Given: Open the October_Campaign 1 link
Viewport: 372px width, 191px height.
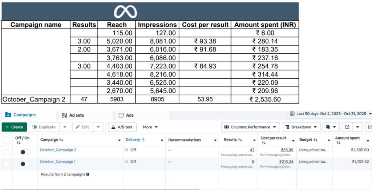Looking at the screenshot, I should click(x=58, y=162).
